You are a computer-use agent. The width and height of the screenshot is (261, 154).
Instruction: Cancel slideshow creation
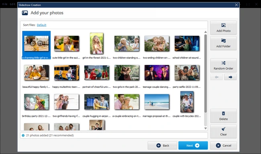point(223,146)
